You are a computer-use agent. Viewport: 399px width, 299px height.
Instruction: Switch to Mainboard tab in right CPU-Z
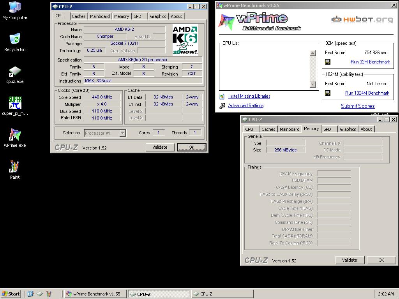290,129
